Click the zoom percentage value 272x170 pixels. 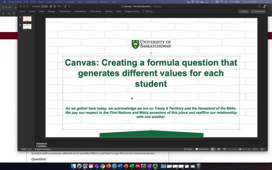[255, 149]
